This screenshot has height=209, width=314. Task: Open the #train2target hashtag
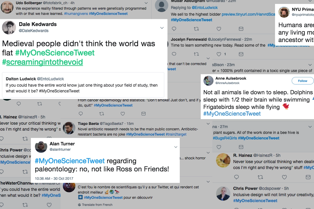pyautogui.click(x=176, y=134)
